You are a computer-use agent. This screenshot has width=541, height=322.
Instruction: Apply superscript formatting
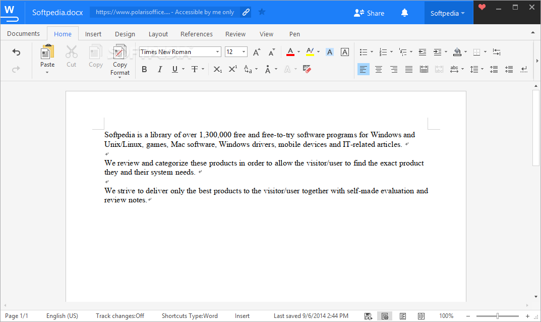pos(233,69)
